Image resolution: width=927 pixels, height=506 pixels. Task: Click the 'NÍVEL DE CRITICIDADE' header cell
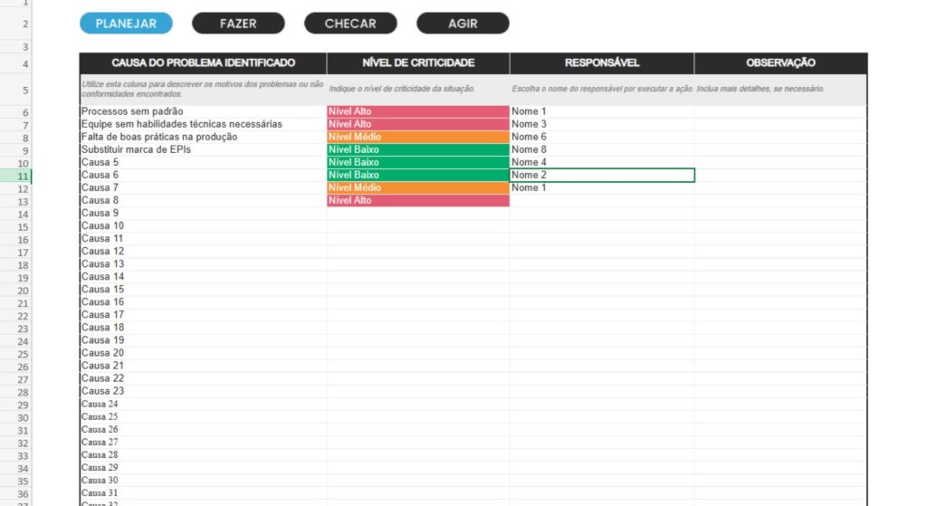417,63
